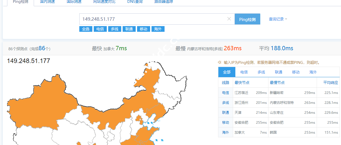Switch to 国内测速 tab
341x145 pixels.
click(47, 2)
